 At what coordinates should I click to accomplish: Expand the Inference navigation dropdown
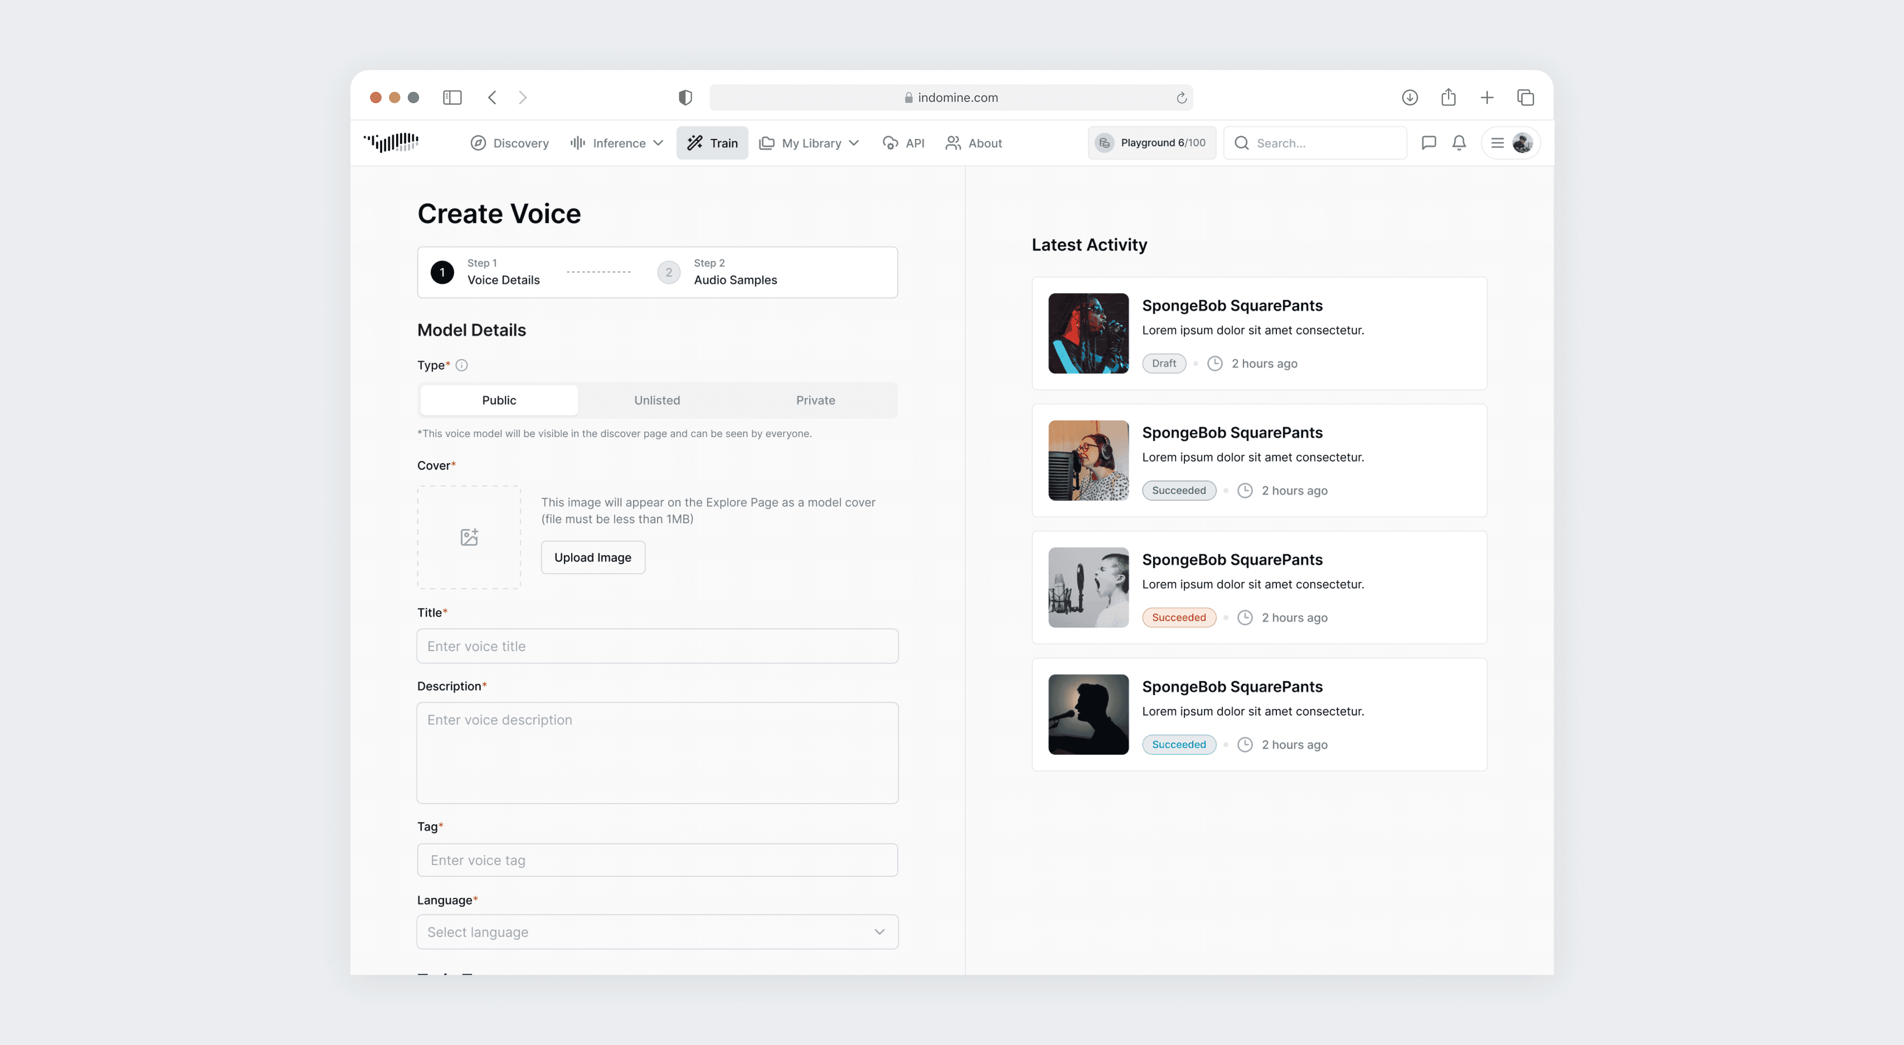[658, 143]
